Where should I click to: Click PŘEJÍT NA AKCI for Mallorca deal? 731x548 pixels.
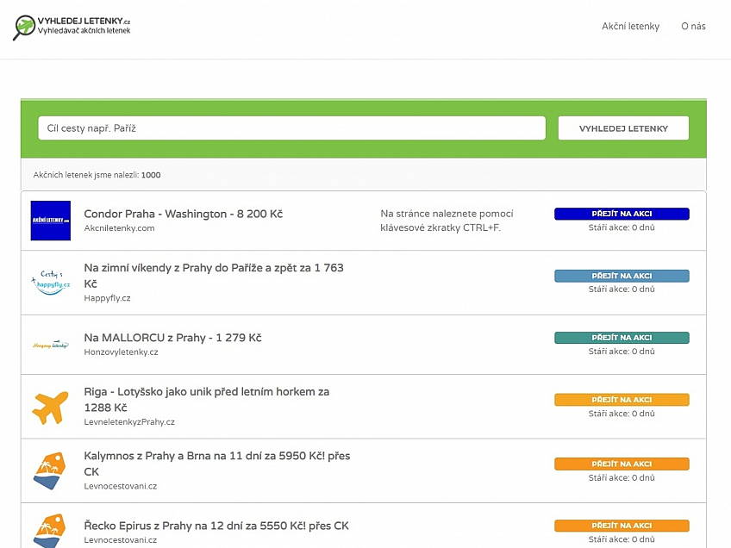622,338
